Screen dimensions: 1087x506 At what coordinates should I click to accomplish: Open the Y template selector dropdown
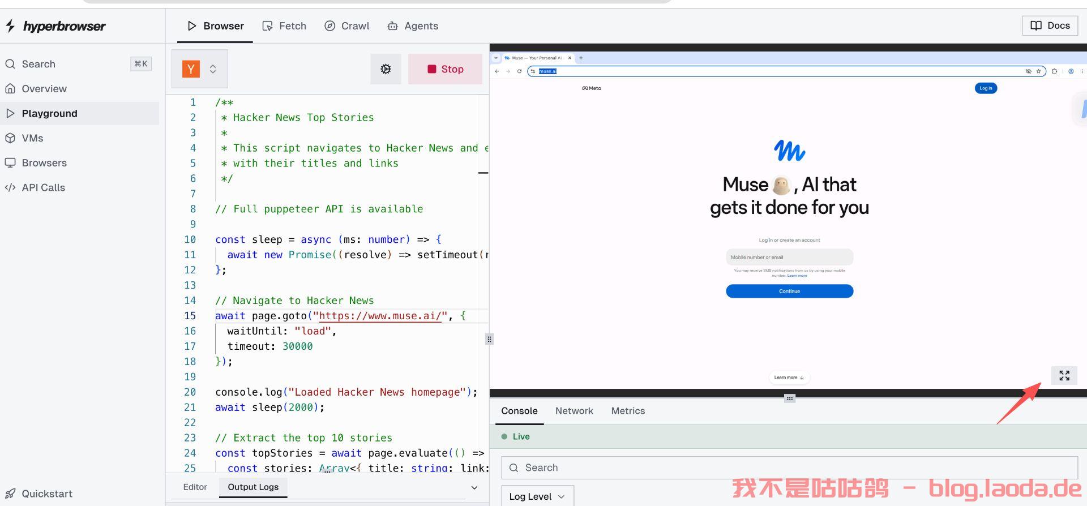[x=200, y=69]
